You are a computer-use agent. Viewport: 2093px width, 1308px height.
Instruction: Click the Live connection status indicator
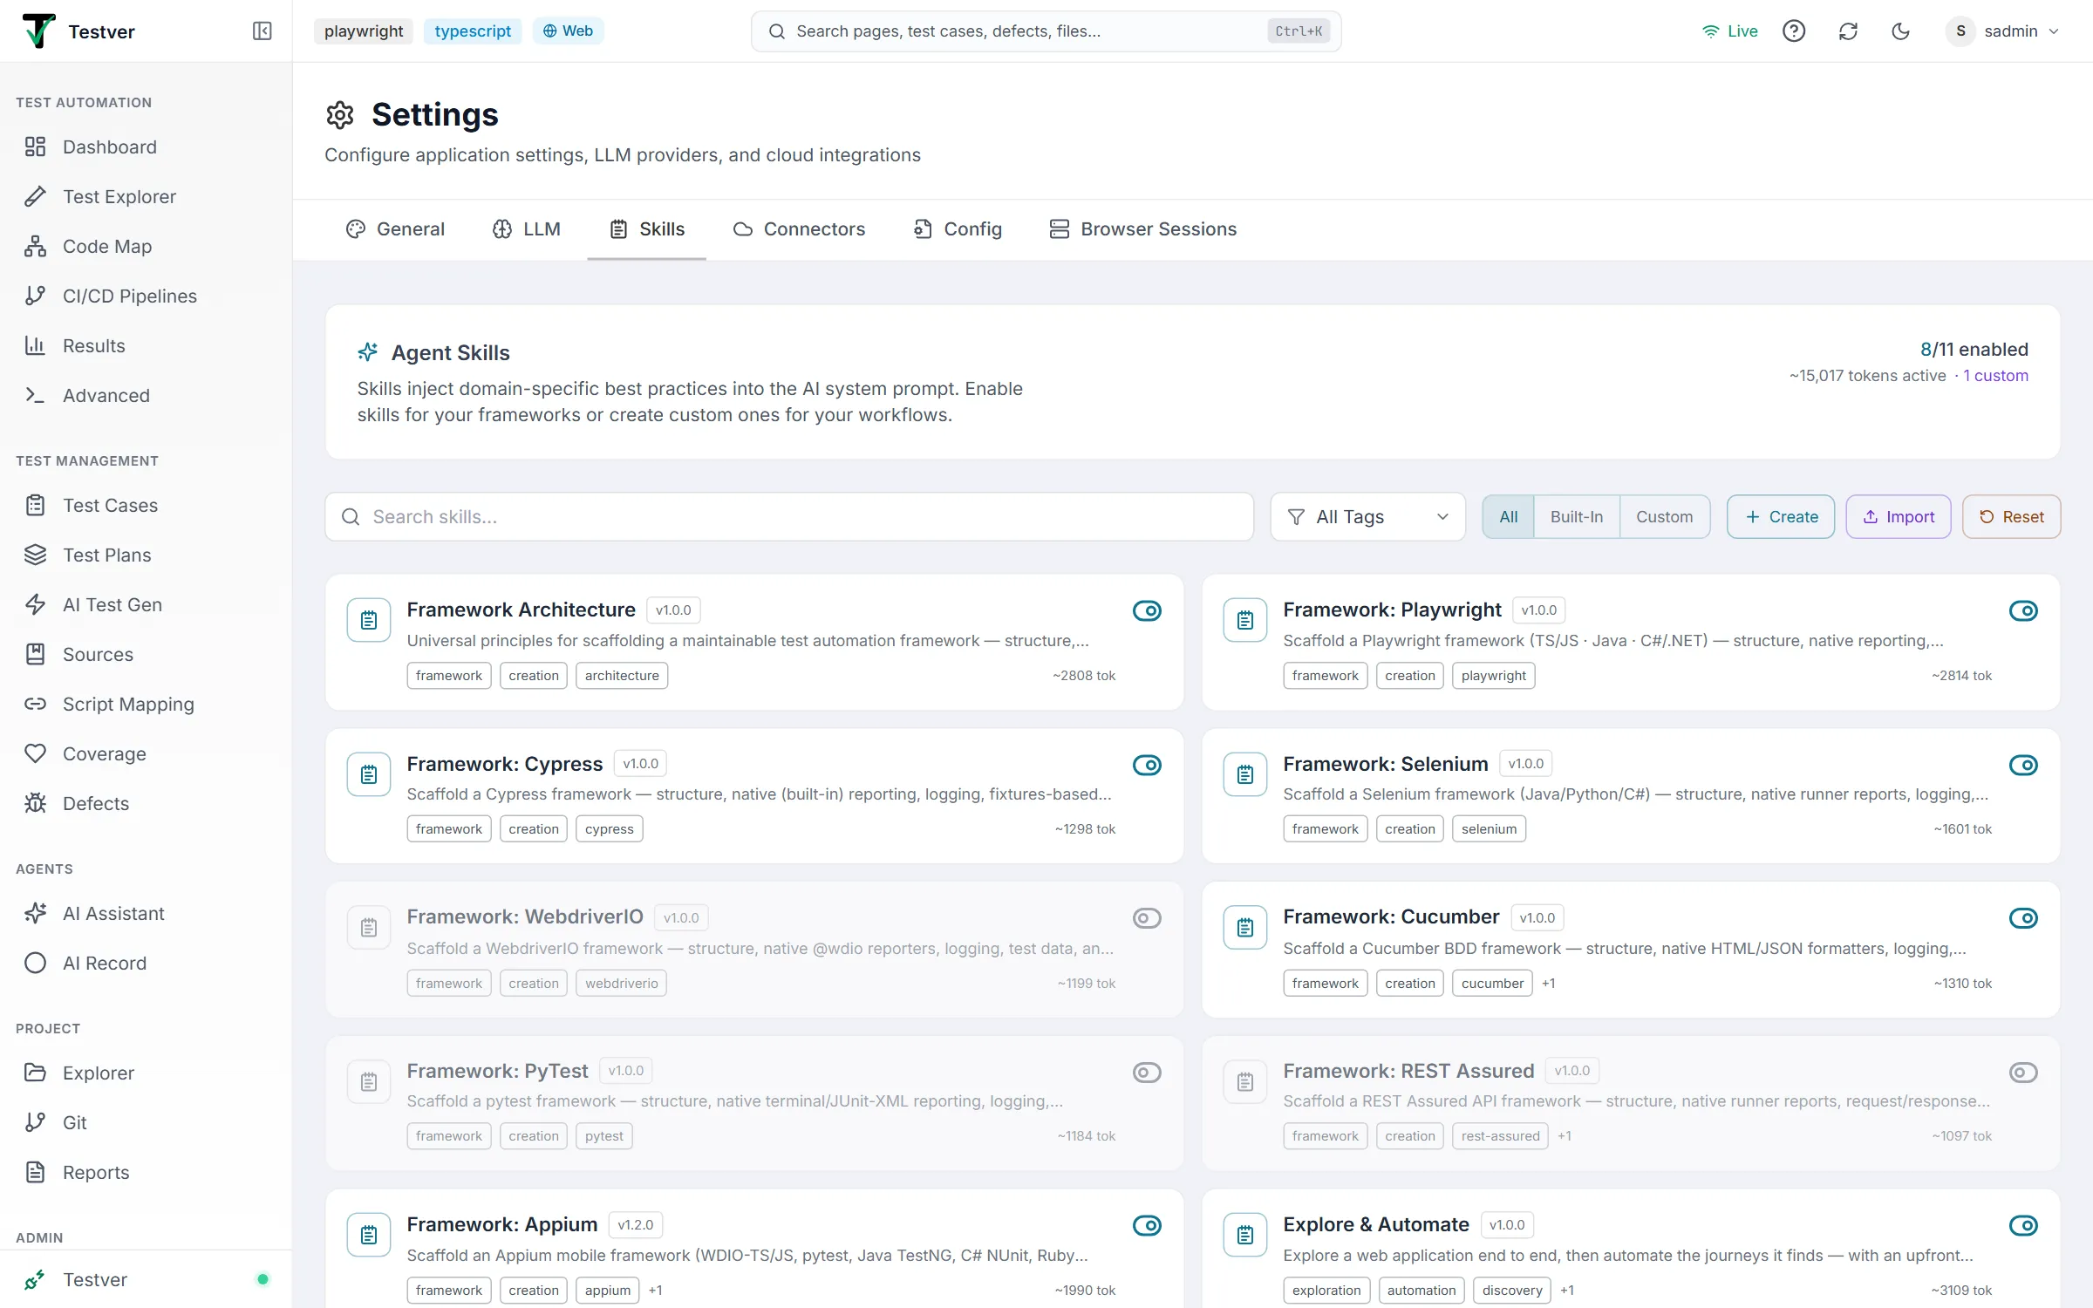pos(1729,31)
